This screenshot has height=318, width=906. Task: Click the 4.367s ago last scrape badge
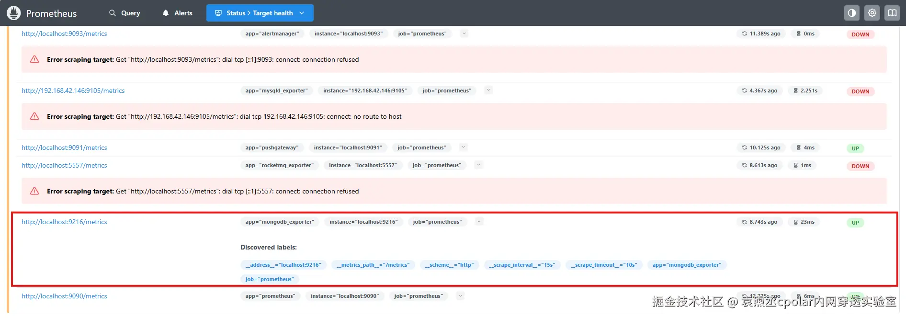759,91
